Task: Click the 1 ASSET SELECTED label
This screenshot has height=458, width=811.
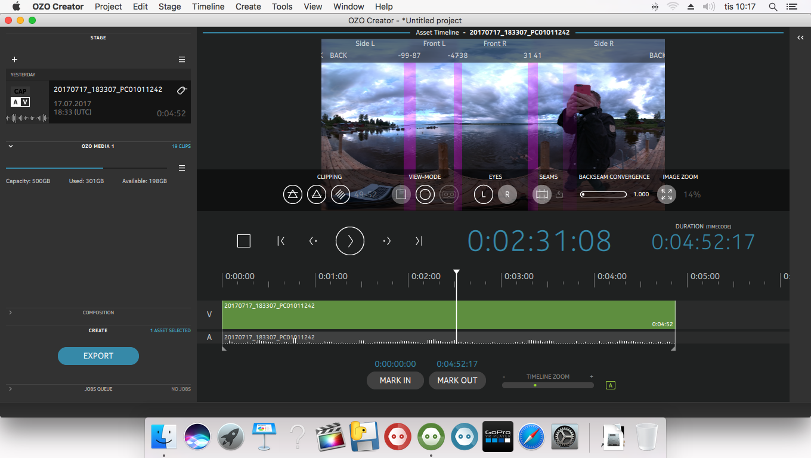Action: 171,330
